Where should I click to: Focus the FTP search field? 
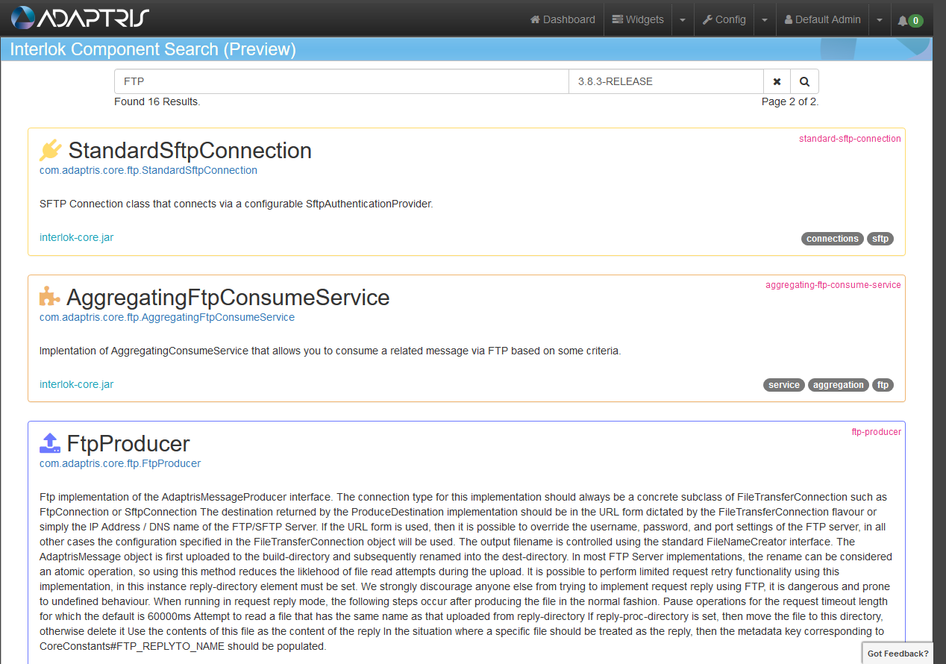(342, 81)
